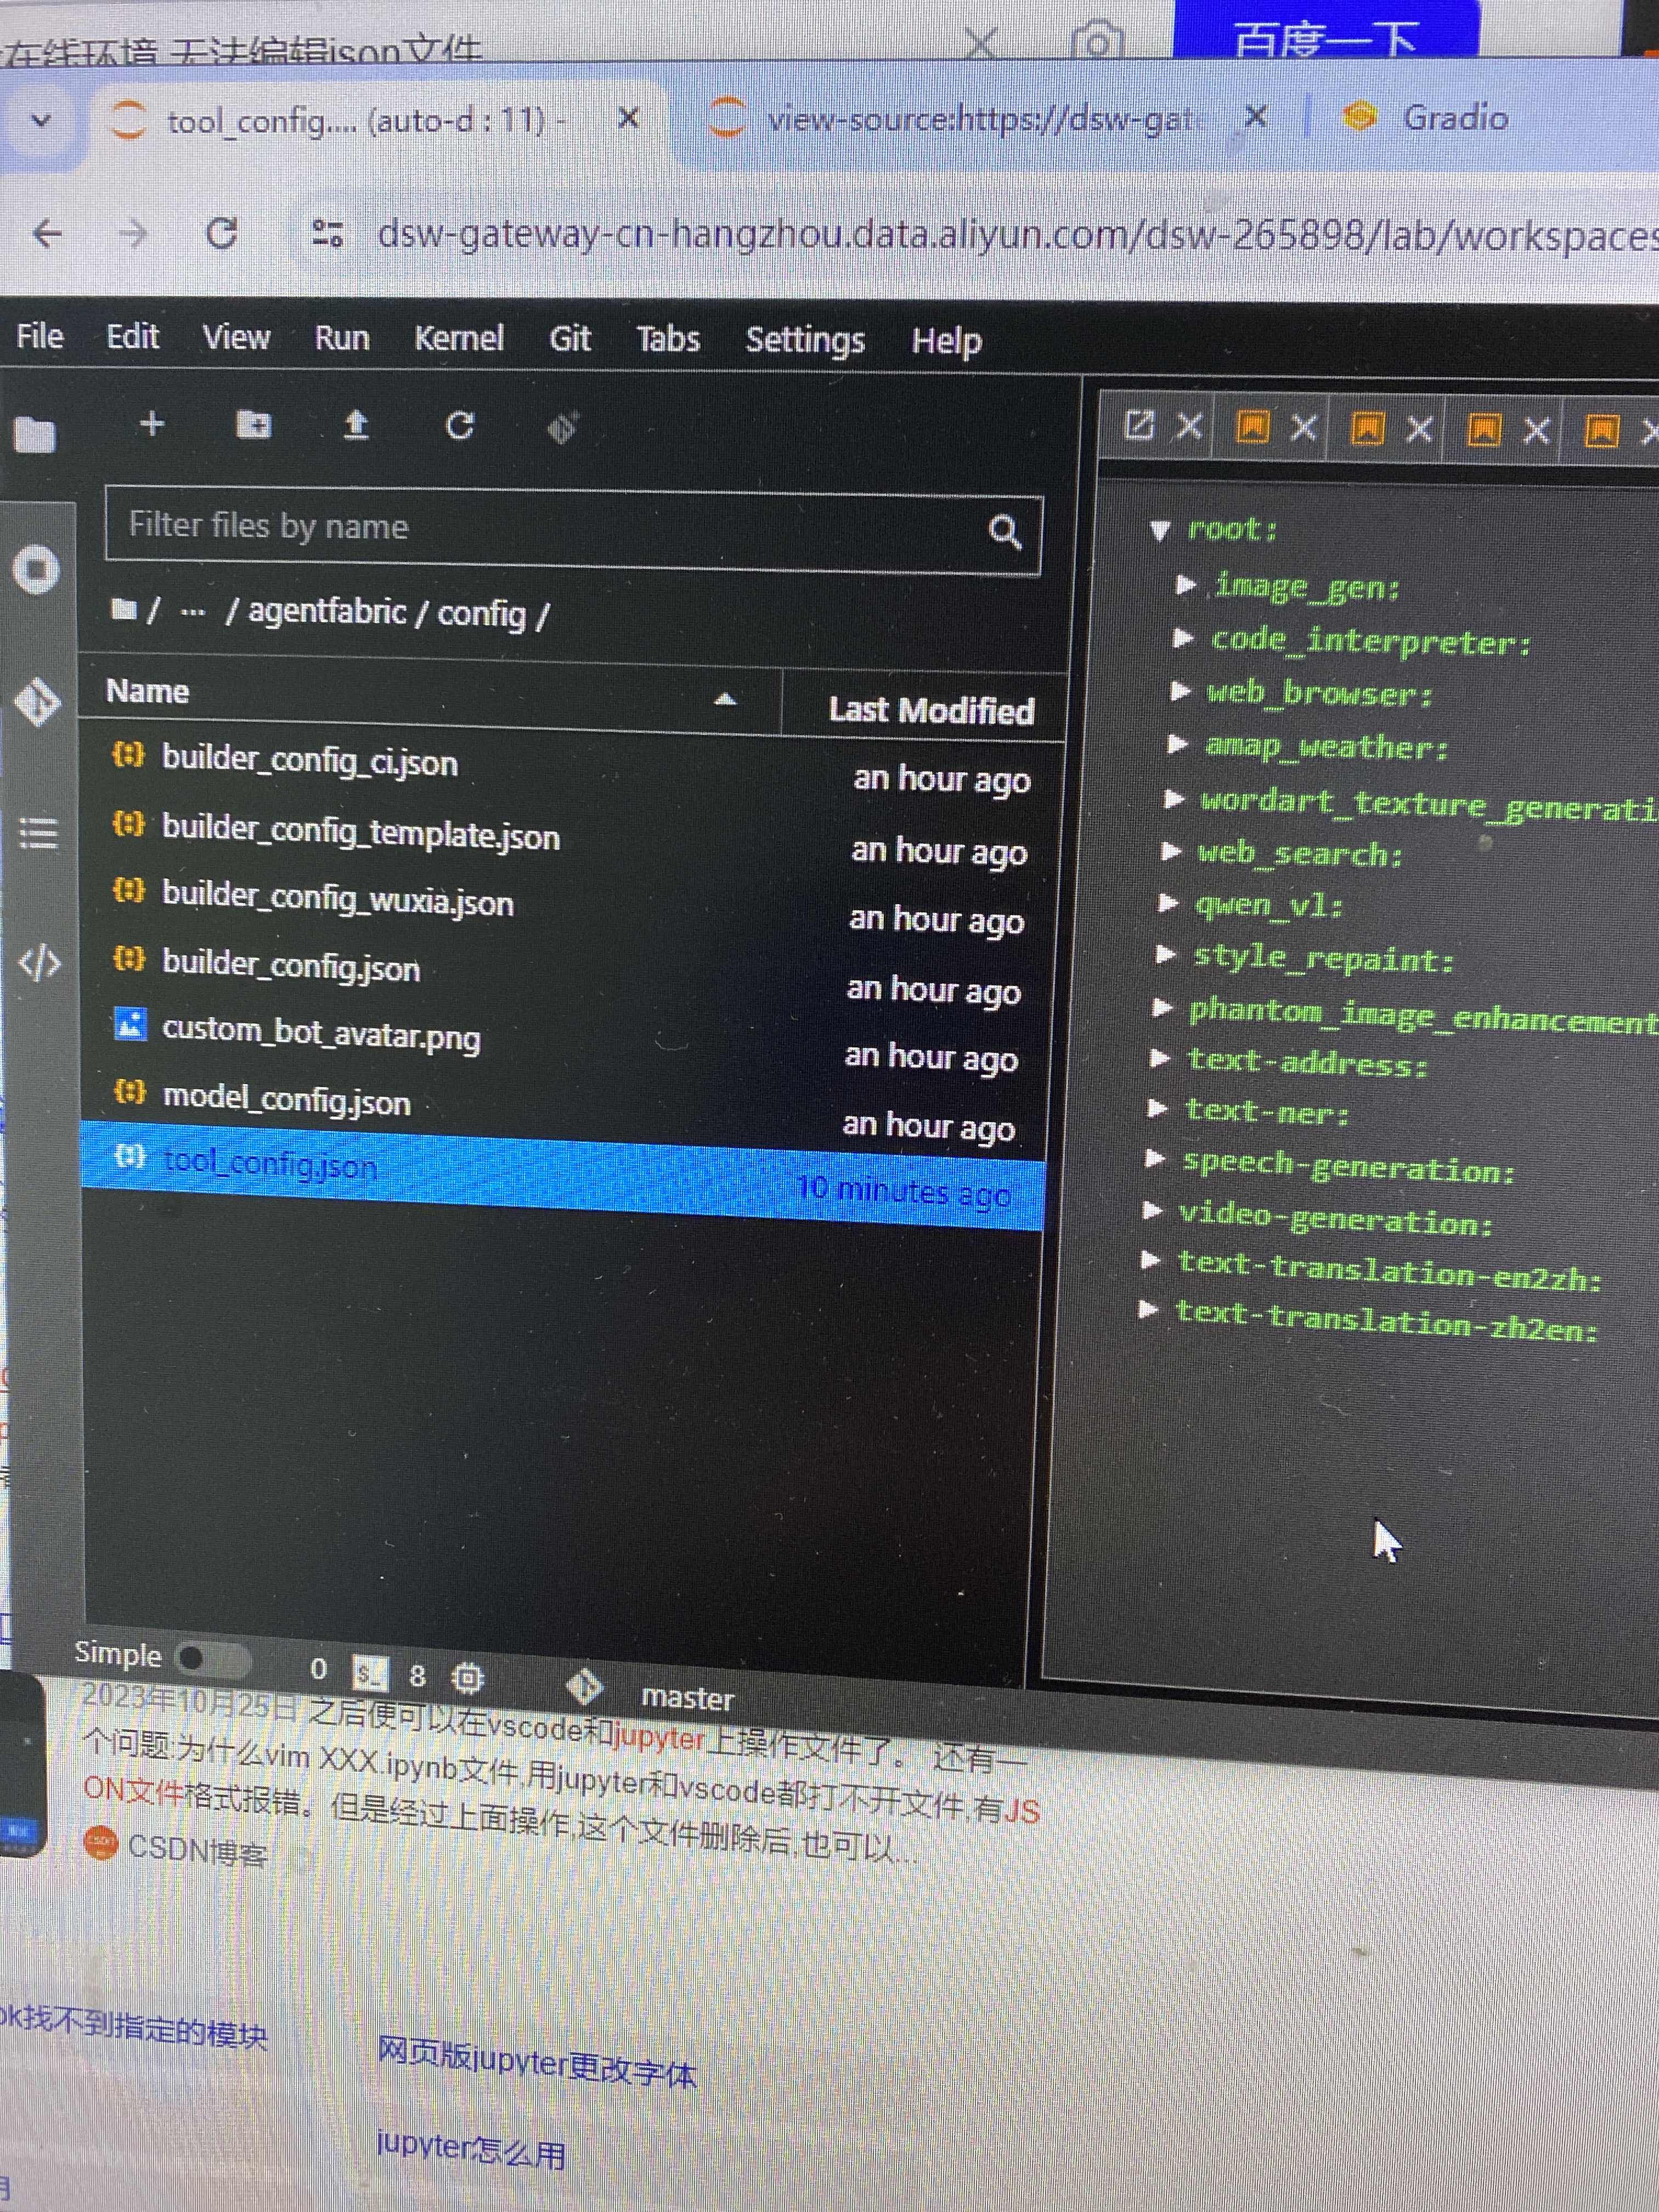This screenshot has height=2212, width=1659.
Task: Click the search magnifier in file filter
Action: [1005, 533]
